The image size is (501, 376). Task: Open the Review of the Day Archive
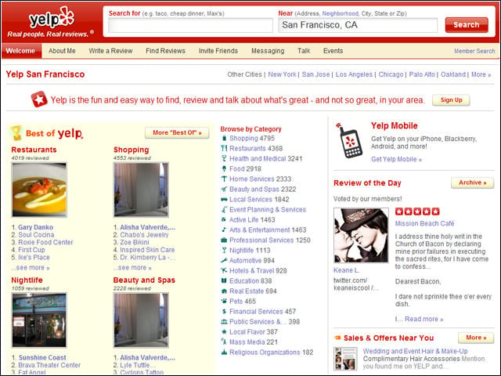472,183
